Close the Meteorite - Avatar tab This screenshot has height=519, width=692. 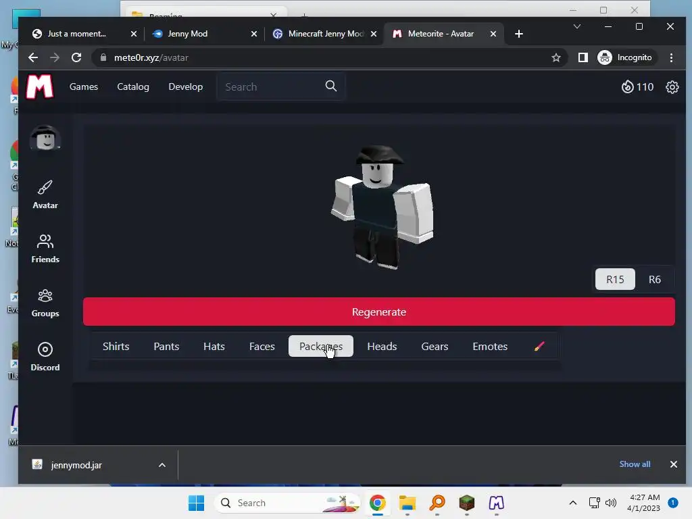coord(493,34)
